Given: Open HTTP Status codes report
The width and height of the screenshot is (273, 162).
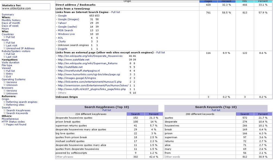Looking at the screenshot, I should point(13,122).
